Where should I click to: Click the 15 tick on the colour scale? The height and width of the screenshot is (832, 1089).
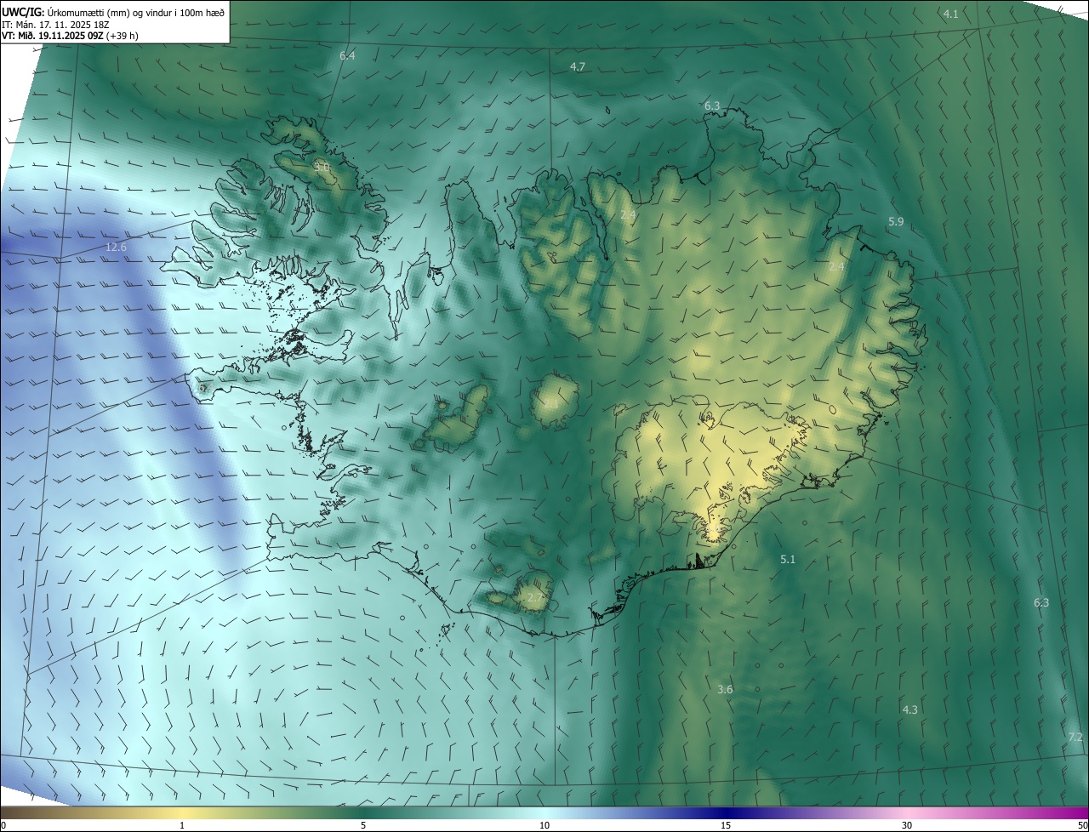tap(726, 825)
